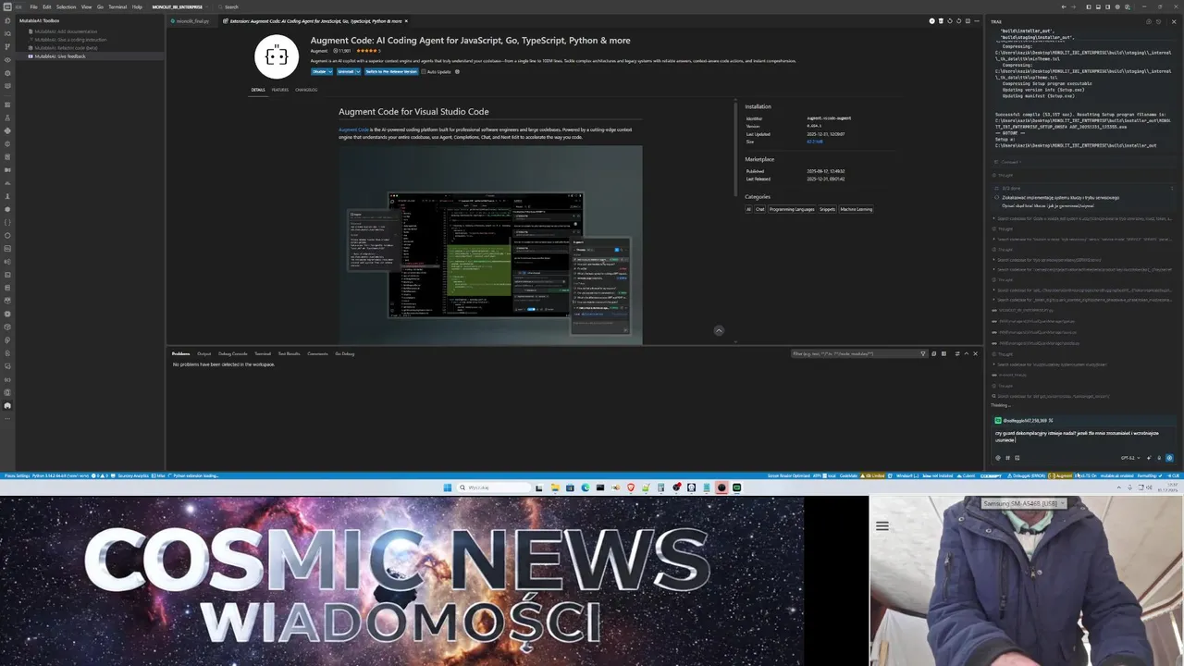Open the GPT model selector dropdown

(x=1130, y=458)
